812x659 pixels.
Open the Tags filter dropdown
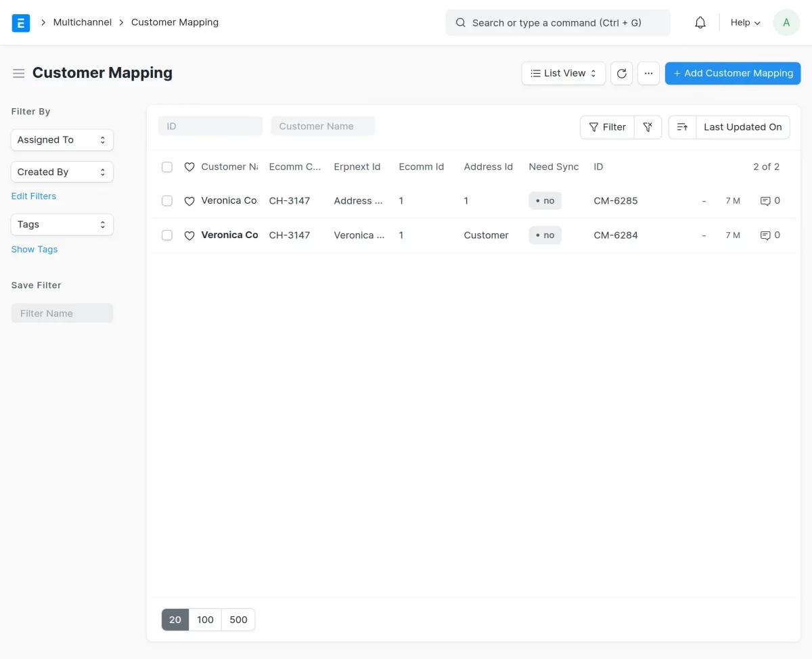pos(62,224)
